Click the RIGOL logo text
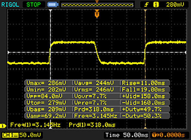The height and width of the screenshot is (140, 191). [x=10, y=5]
